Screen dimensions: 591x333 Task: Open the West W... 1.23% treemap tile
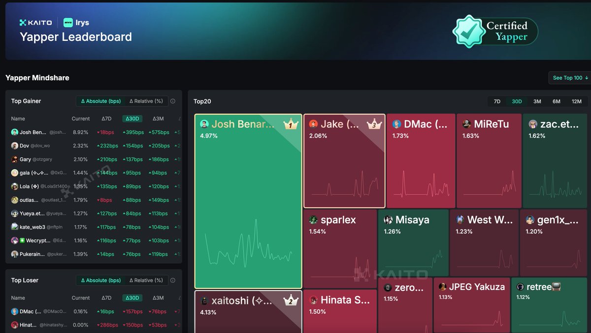point(484,242)
